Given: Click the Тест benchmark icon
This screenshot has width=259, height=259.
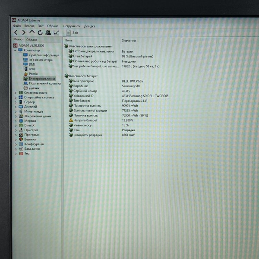Looking at the screenshot, I should 21,153.
